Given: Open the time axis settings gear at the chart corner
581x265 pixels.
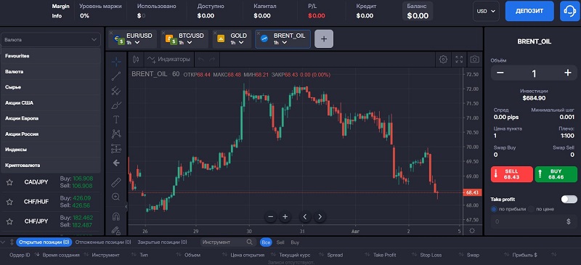Looking at the screenshot, I should coord(472,231).
